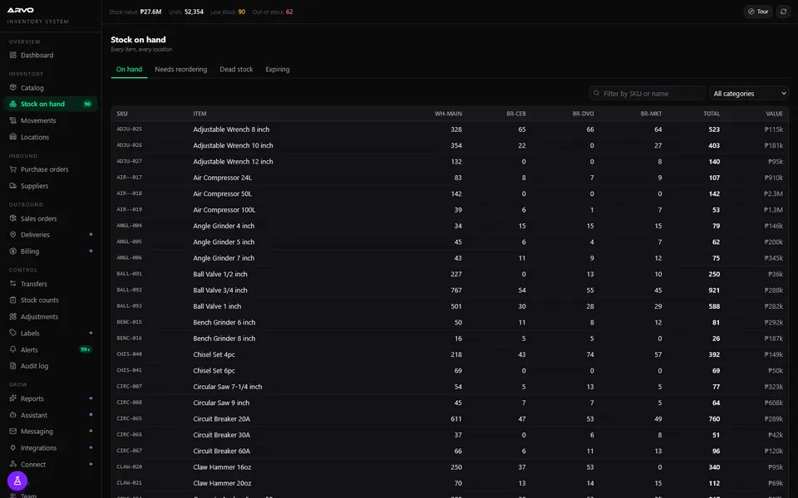Click the ARVO Inventory System logo
This screenshot has height=498, width=798.
(37, 15)
